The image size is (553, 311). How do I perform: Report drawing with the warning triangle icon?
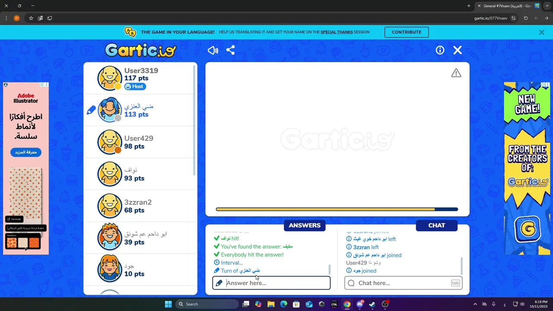(x=456, y=73)
